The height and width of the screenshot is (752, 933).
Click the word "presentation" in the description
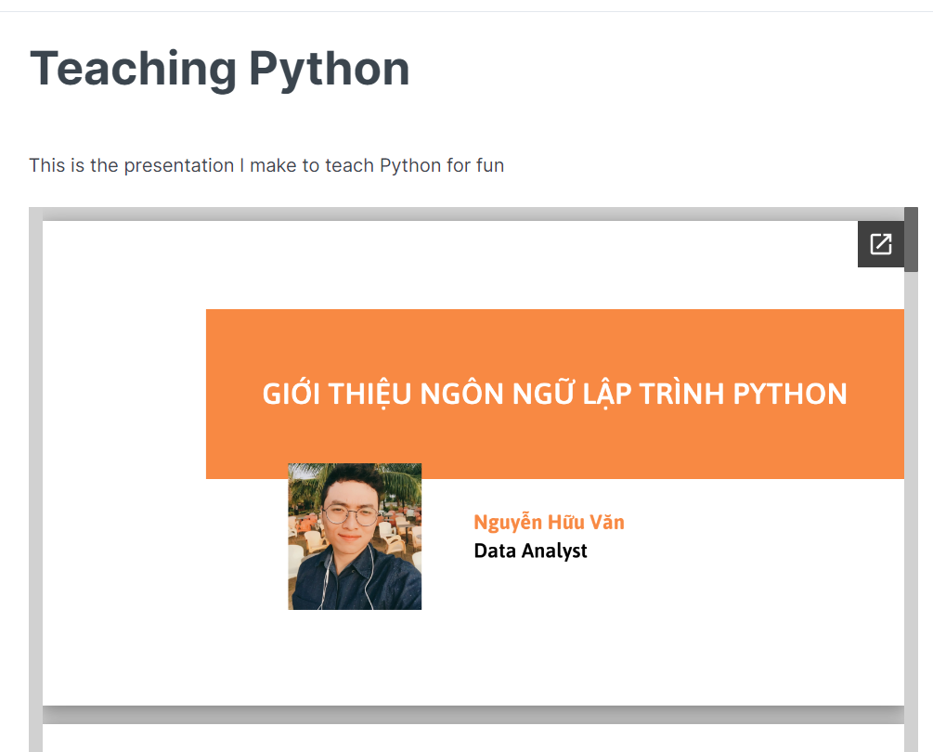click(x=179, y=166)
